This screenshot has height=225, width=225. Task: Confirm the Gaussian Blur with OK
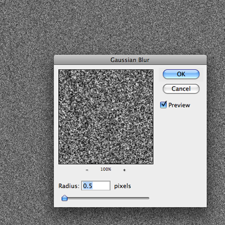(181, 74)
